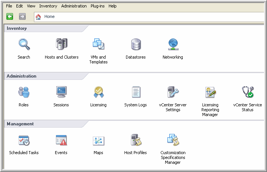
Task: Open the Inventory menu
Action: [x=48, y=6]
